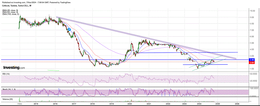Image resolution: width=260 pixels, height=106 pixels.
Task: Select the EMA (150, close, 0) indicator label
Action: [x=10, y=14]
